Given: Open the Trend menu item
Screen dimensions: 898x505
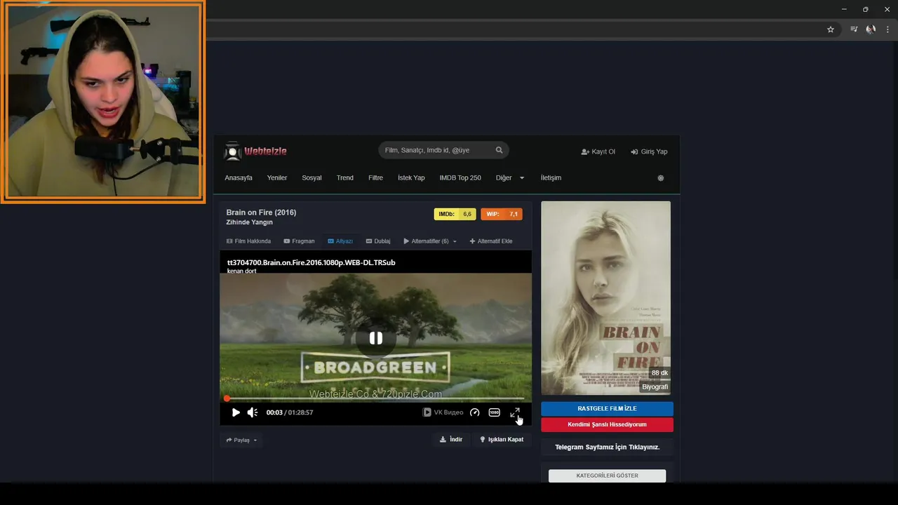Looking at the screenshot, I should pos(345,177).
